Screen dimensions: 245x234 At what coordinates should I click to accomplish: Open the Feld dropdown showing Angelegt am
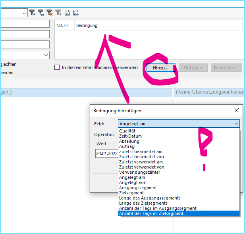[x=179, y=124]
